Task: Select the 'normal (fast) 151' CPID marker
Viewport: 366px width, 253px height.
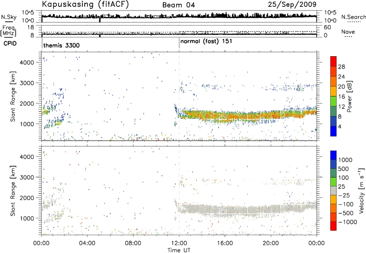Action: (x=206, y=42)
